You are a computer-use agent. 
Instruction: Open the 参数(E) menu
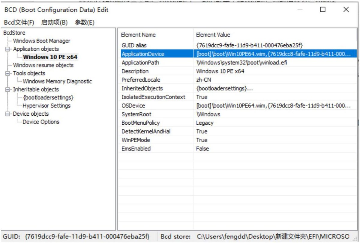pos(85,22)
